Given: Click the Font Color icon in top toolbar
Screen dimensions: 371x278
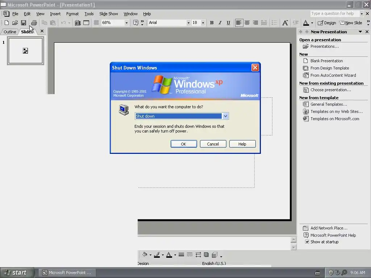Looking at the screenshot, I should (306, 23).
